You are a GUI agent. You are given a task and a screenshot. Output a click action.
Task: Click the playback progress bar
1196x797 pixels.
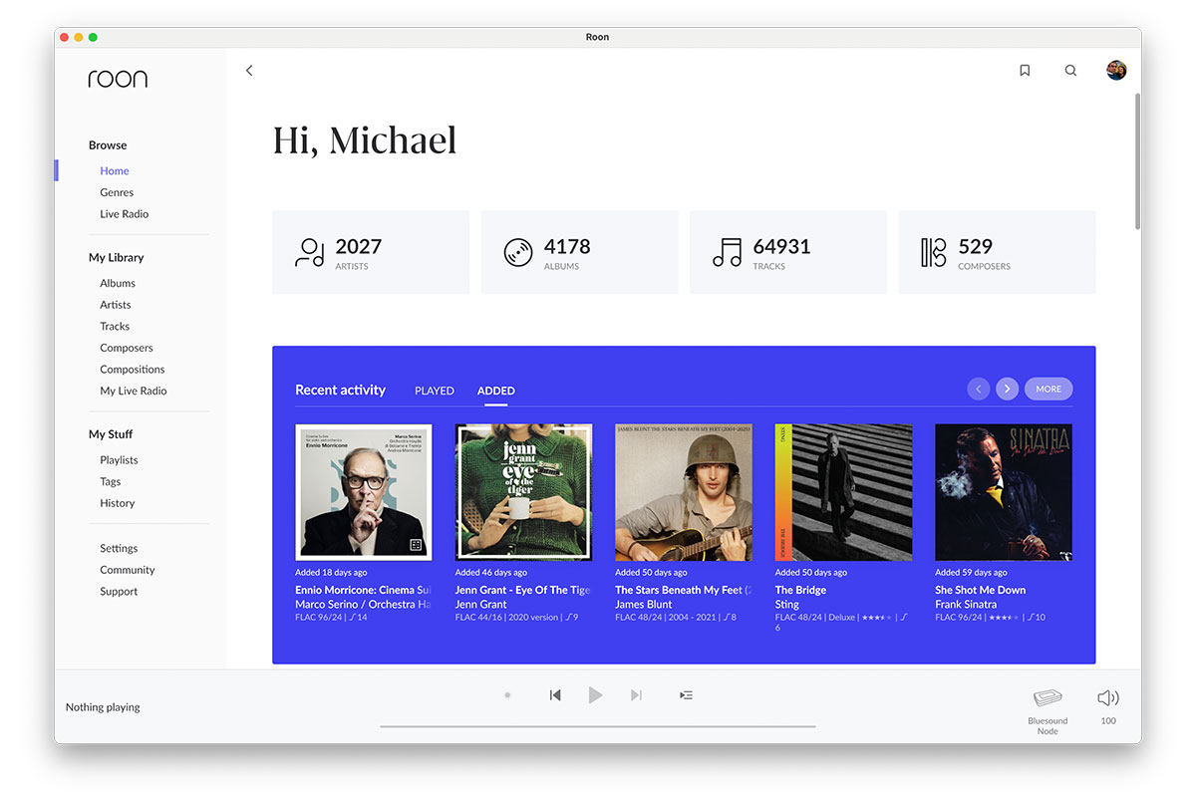598,727
